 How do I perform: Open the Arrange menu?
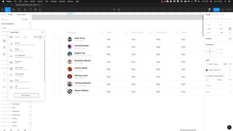(54, 1)
